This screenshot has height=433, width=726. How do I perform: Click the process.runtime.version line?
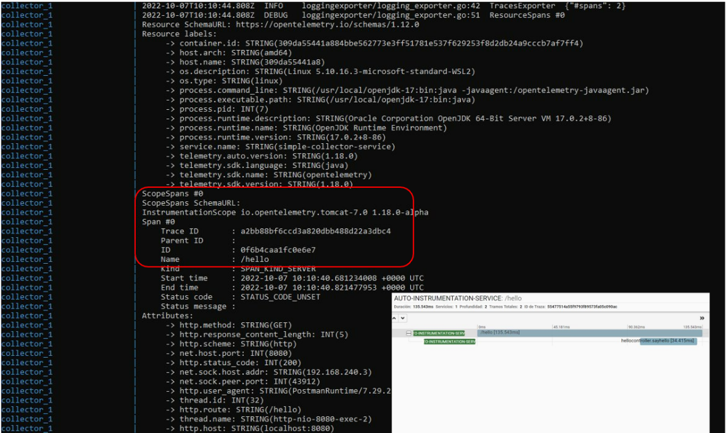pos(276,137)
